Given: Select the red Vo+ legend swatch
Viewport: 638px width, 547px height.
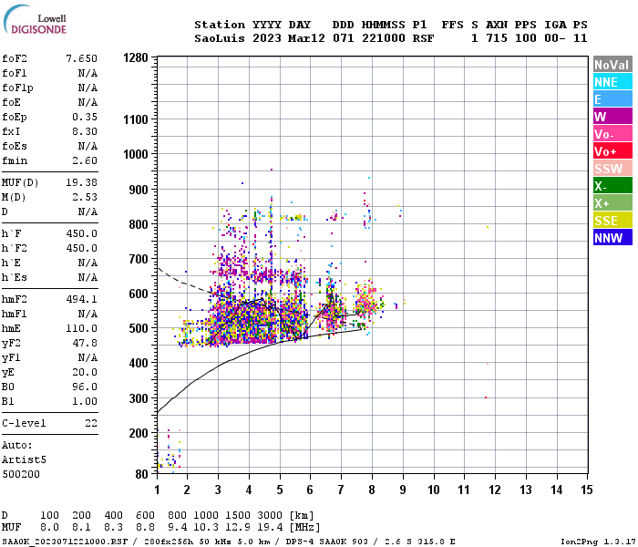Looking at the screenshot, I should (x=612, y=151).
